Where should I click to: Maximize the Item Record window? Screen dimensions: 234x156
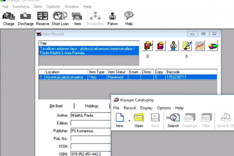coord(203,34)
